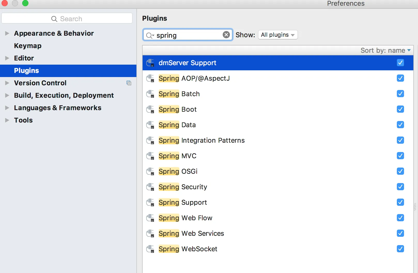418x273 pixels.
Task: Select the Spring MVC plugin name
Action: 177,156
